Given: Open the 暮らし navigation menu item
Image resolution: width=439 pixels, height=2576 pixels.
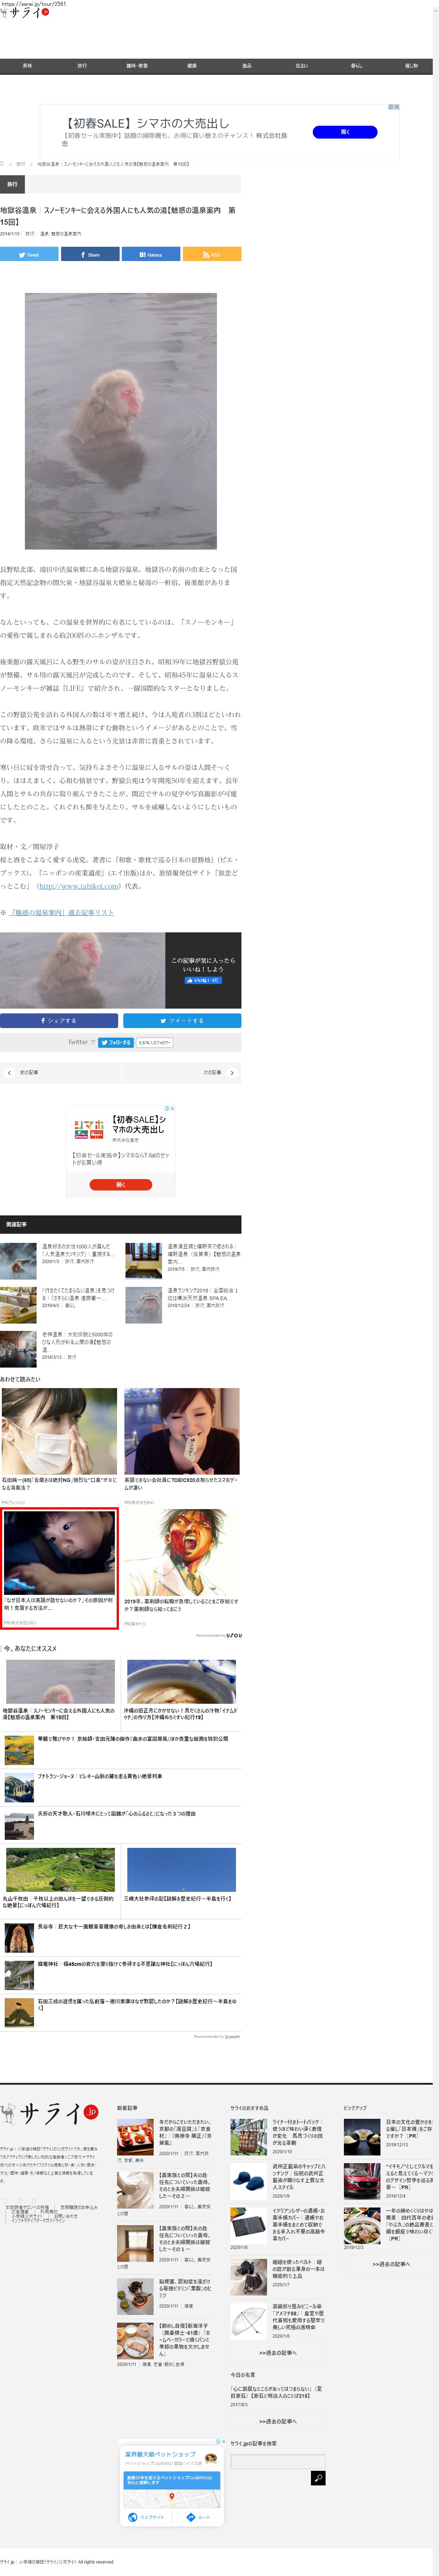Looking at the screenshot, I should [356, 66].
